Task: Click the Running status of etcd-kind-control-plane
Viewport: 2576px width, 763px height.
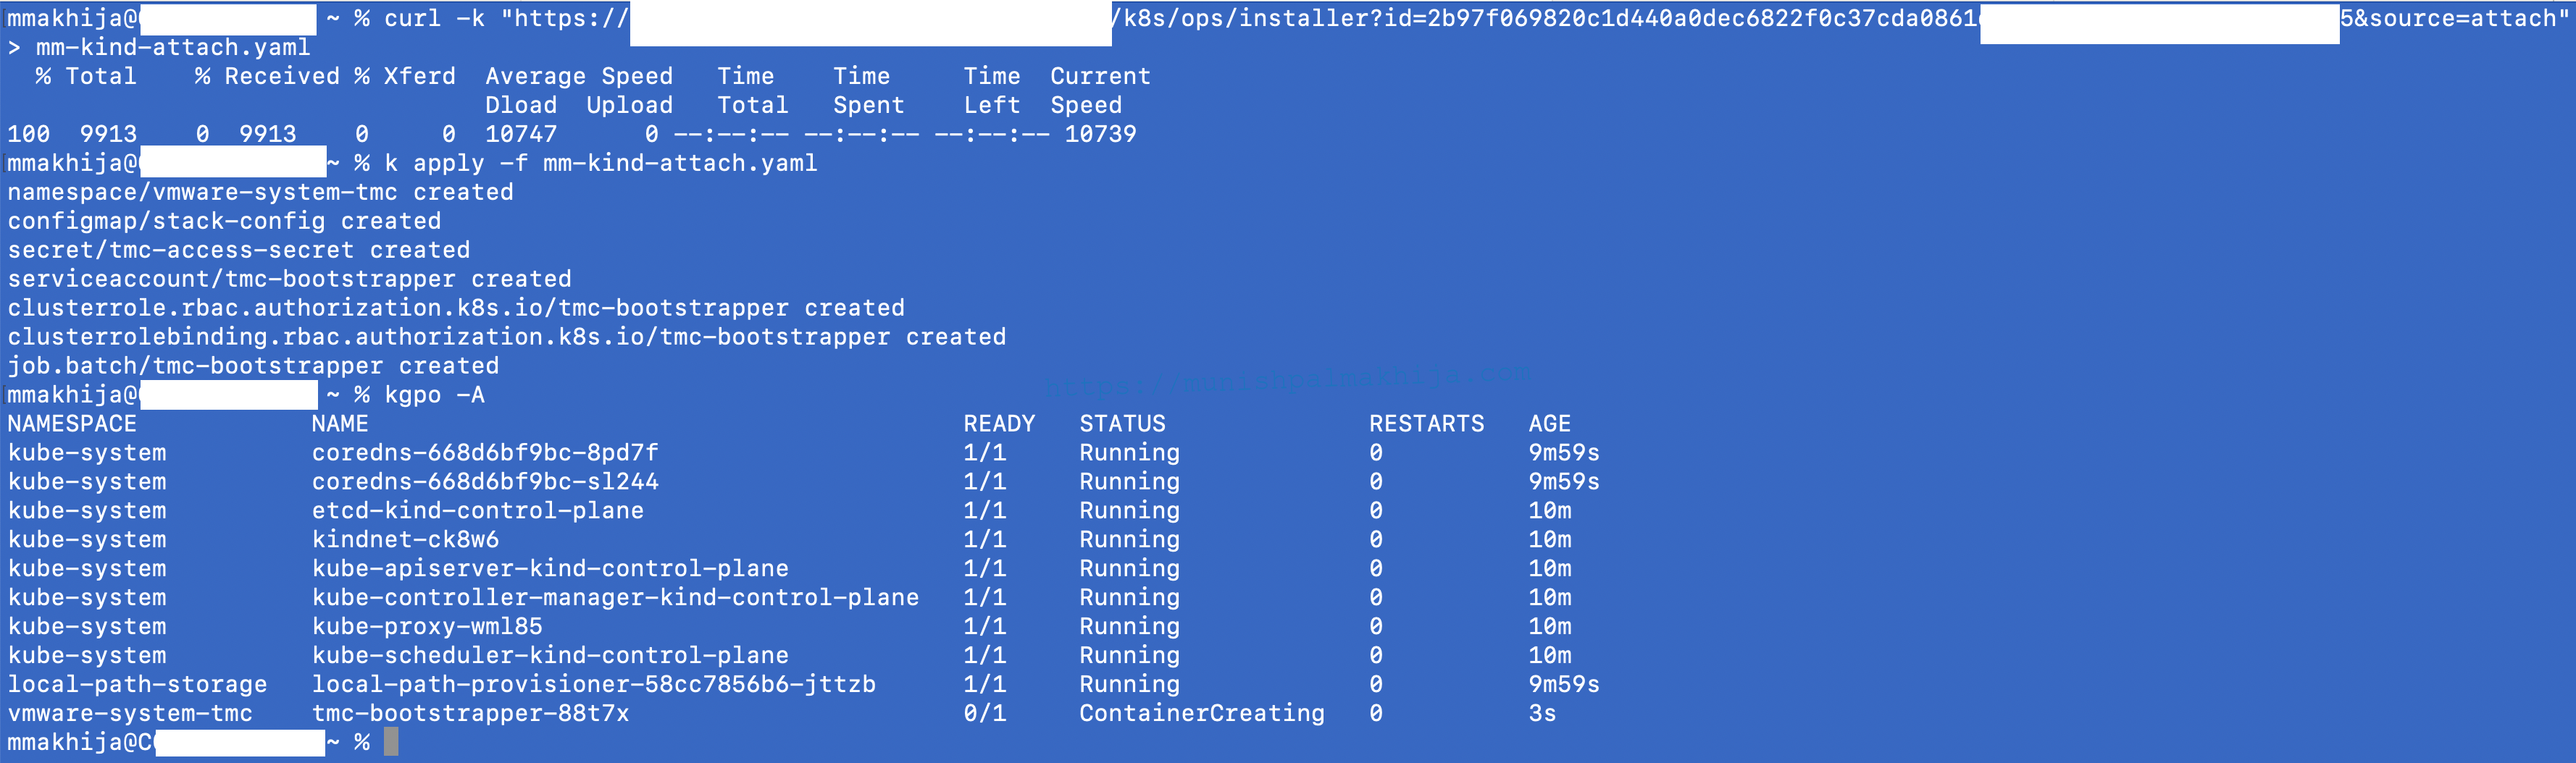Action: (x=1129, y=511)
